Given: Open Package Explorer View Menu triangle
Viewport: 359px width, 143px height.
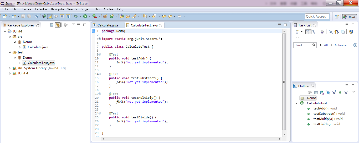Looking at the screenshot, I should [x=73, y=24].
